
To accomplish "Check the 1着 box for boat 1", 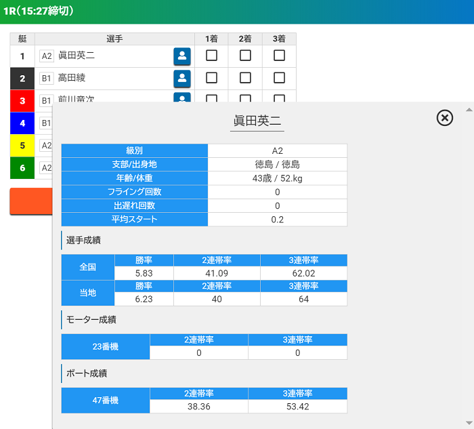I will (211, 56).
